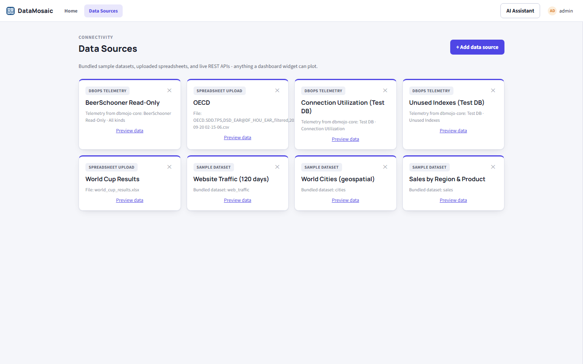Remove the BeerSchooner Read-Only data source
583x364 pixels.
tap(169, 91)
